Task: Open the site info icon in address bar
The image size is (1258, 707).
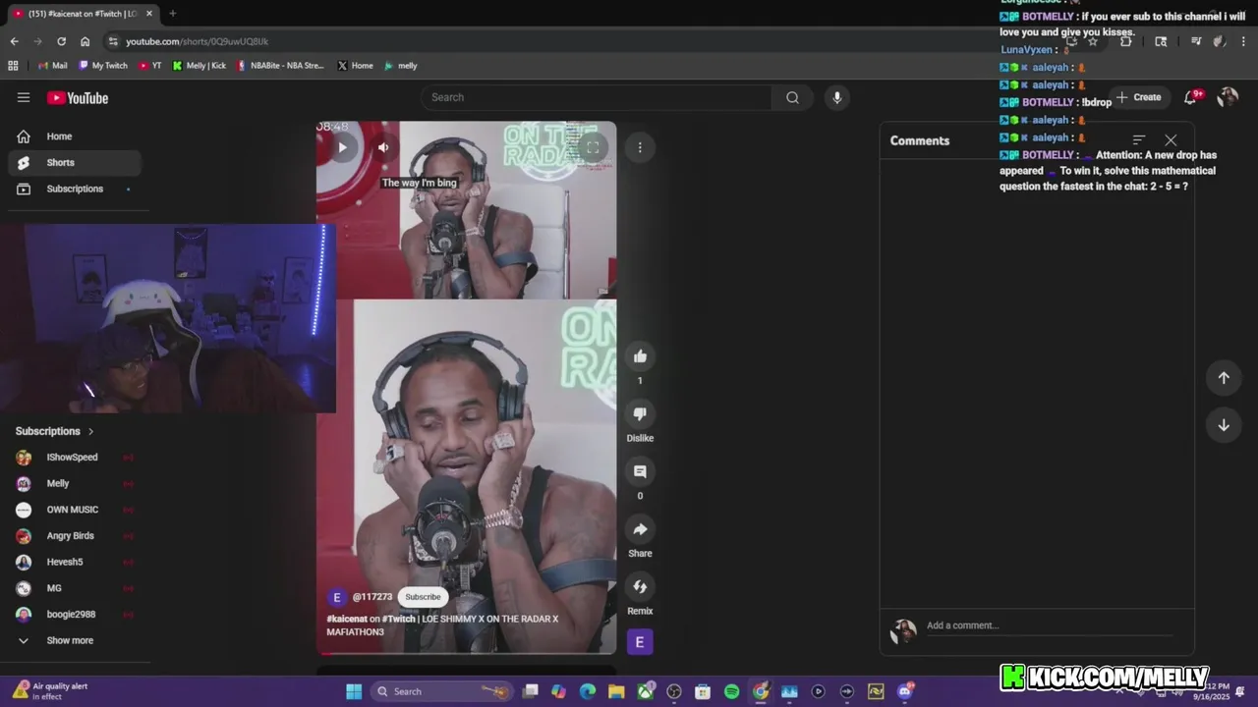Action: tap(113, 41)
